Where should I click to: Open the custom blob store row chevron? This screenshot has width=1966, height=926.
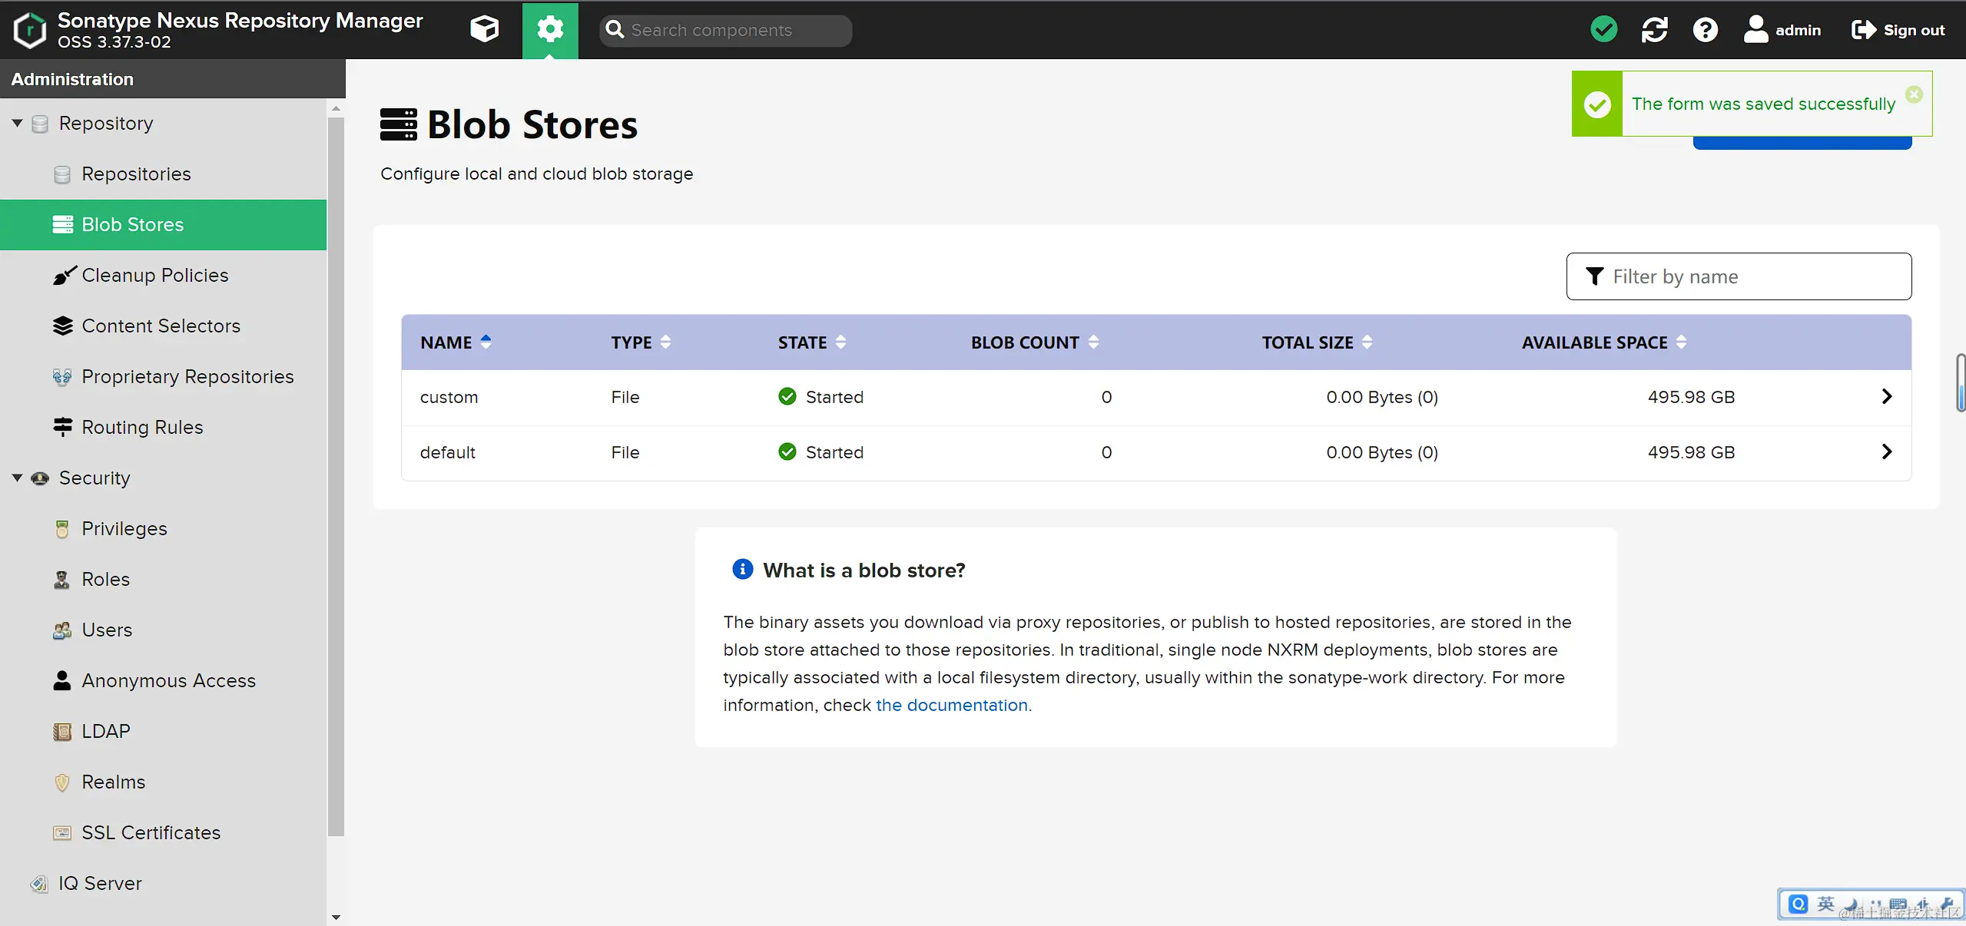[1886, 397]
